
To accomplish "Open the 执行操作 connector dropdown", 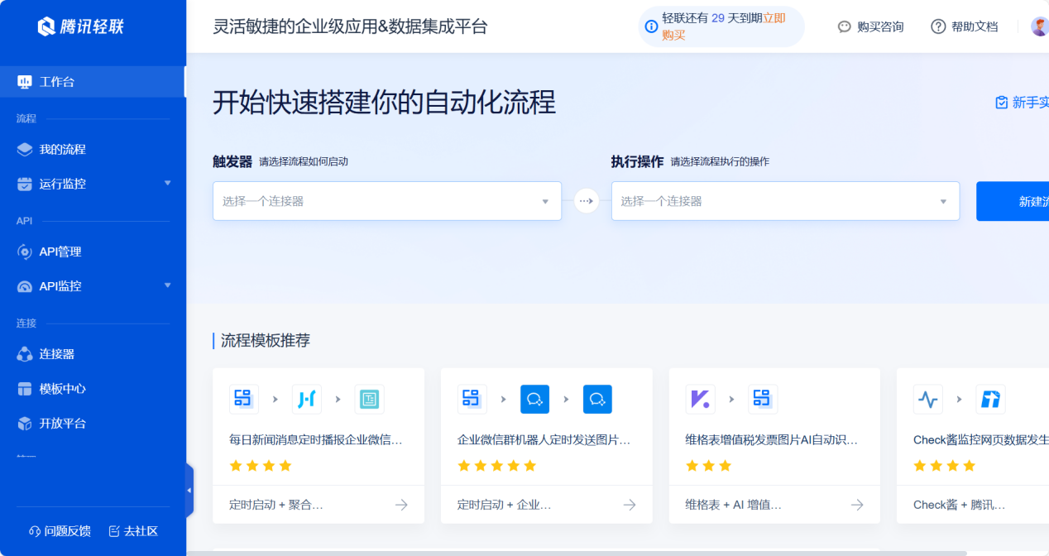I will click(784, 201).
